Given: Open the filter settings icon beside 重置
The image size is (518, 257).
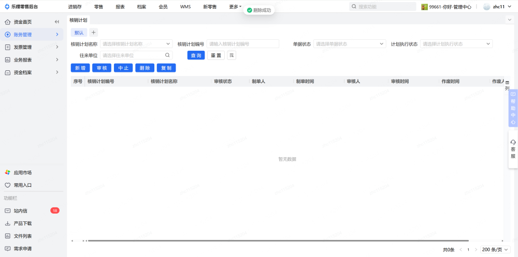Looking at the screenshot, I should 232,55.
